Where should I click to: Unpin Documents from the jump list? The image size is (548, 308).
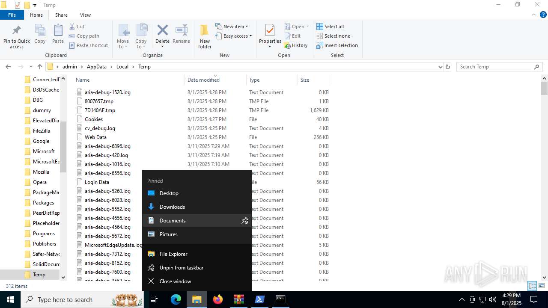coord(244,221)
